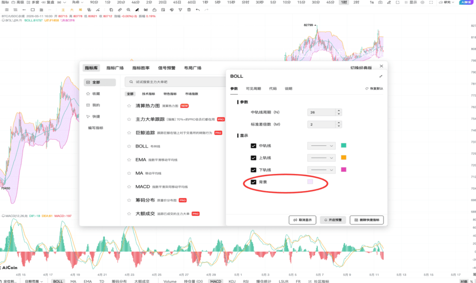
Task: Click the camera screenshot icon
Action: (380, 2)
